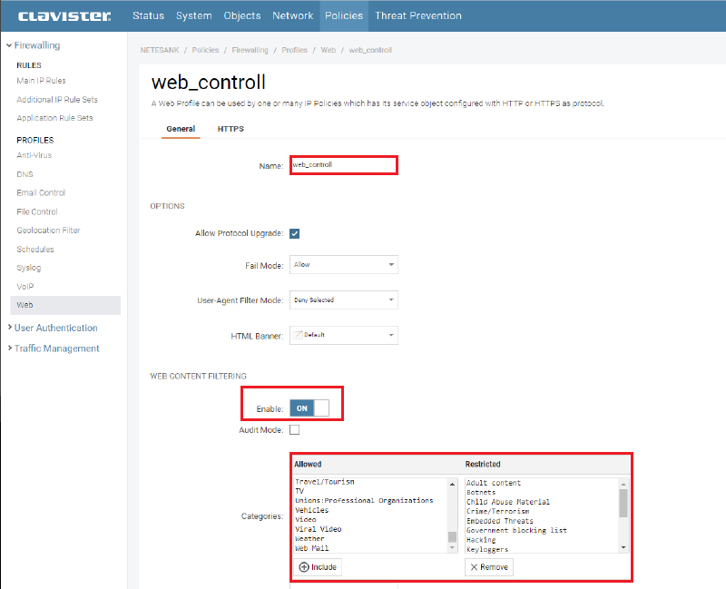Collapse the Firewalling section
Image resolution: width=726 pixels, height=589 pixels.
(x=36, y=44)
